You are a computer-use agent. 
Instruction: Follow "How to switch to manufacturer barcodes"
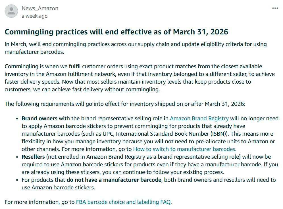(x=184, y=149)
